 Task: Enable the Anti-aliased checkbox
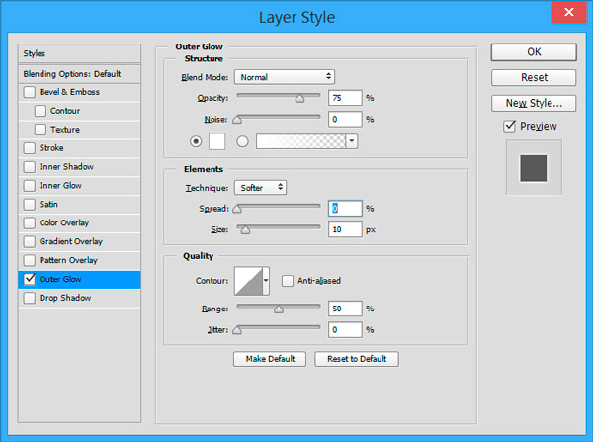point(288,281)
